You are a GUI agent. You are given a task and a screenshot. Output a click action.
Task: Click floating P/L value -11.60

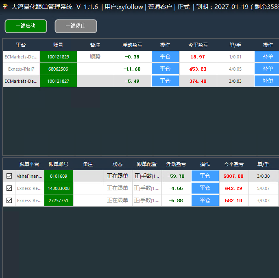pos(132,69)
